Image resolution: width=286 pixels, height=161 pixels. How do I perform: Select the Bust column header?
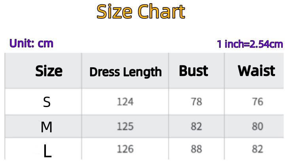[x=193, y=71]
